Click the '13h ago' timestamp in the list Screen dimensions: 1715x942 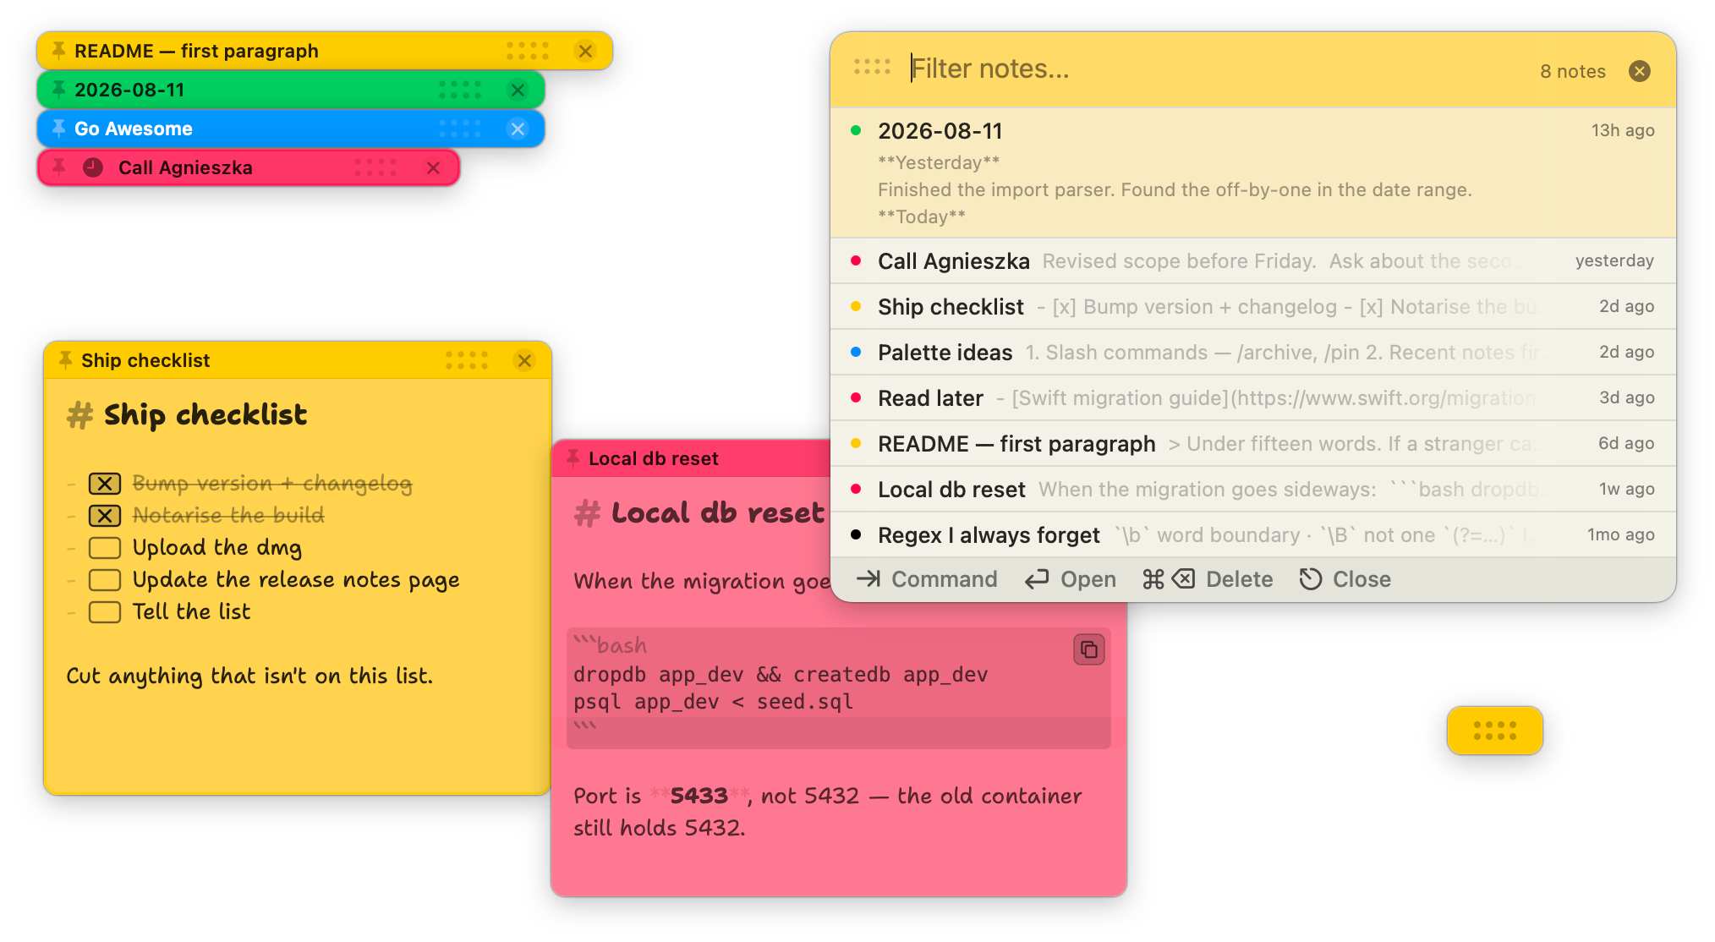pyautogui.click(x=1623, y=130)
